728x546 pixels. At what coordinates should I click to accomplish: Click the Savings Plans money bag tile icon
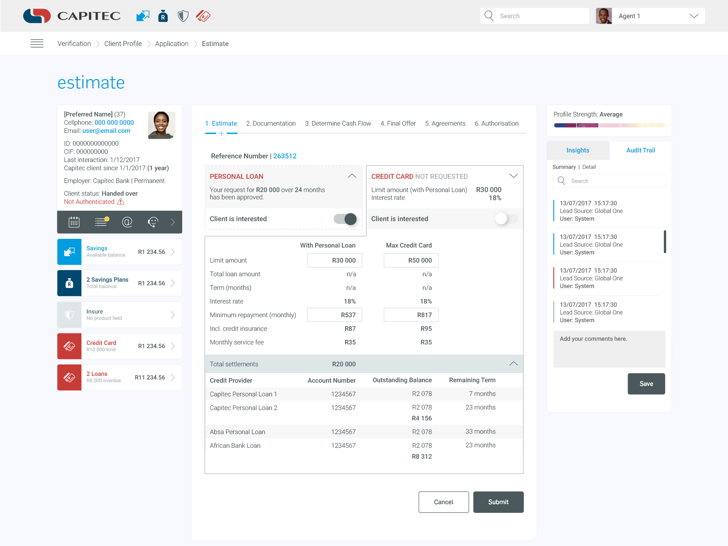pos(69,283)
